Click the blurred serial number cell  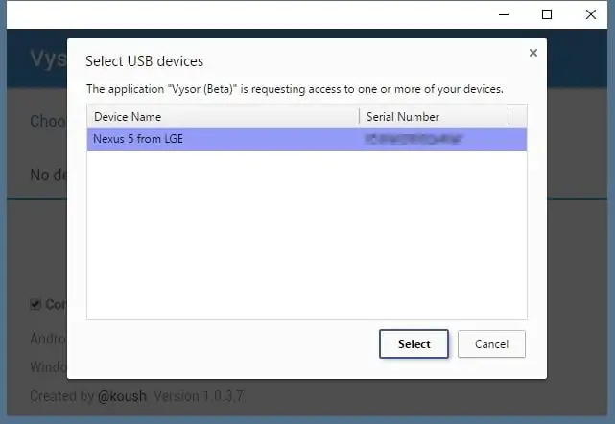coord(414,139)
